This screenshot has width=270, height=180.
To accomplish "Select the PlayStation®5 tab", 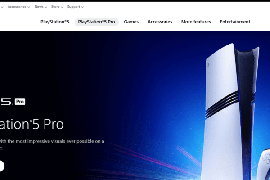I will [55, 22].
